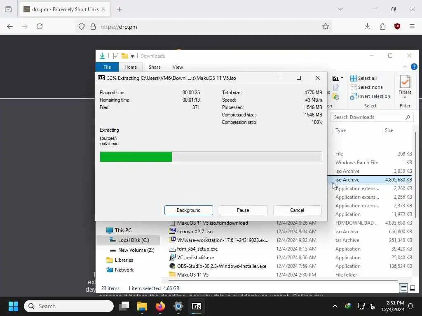This screenshot has width=422, height=316.
Task: Open the Share ribbon tab
Action: [x=155, y=67]
